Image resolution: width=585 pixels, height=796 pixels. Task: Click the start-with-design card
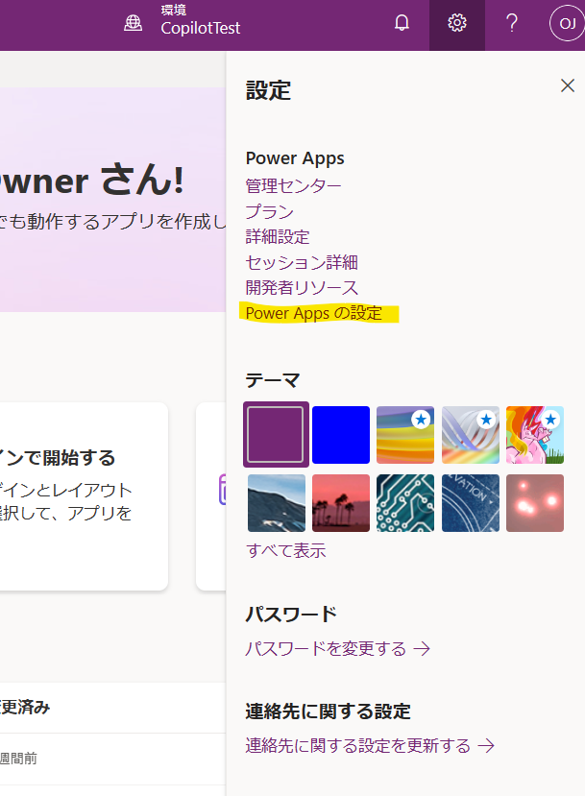click(x=84, y=496)
